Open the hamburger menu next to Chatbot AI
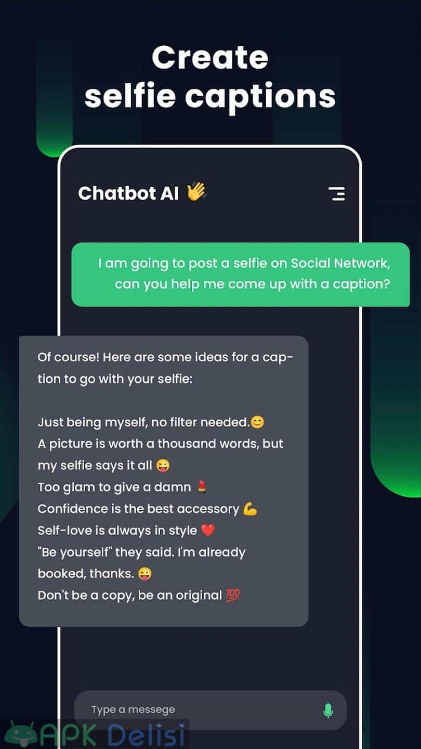Viewport: 421px width, 749px height. pos(336,193)
